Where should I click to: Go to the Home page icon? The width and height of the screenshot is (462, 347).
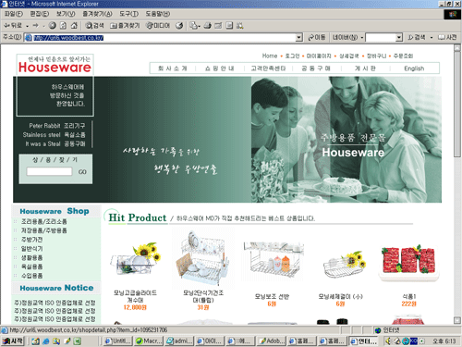[x=74, y=26]
